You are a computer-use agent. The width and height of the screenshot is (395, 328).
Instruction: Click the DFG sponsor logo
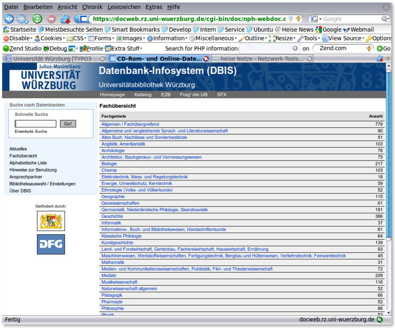coord(51,244)
